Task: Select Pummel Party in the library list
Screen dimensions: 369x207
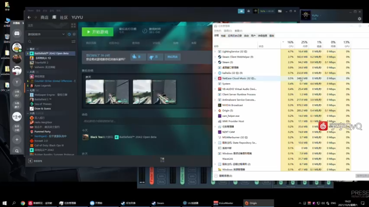Action: point(42,132)
